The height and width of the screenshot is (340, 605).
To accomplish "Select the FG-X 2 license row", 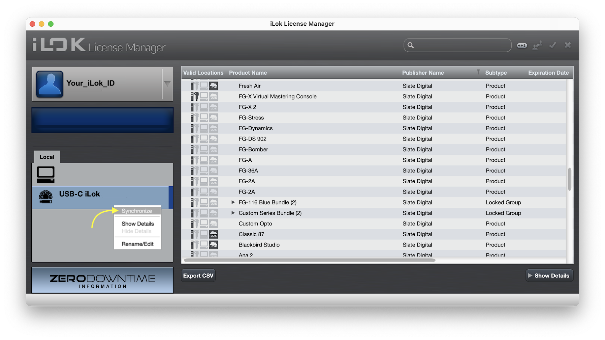I will pos(374,107).
